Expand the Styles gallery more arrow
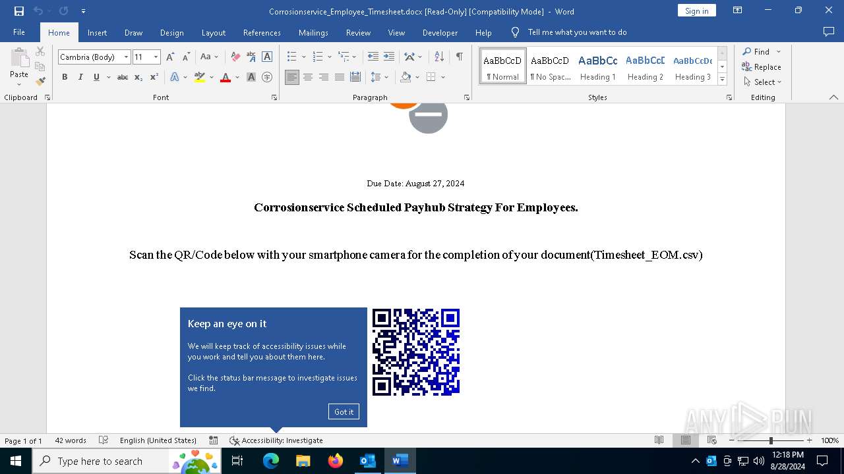The image size is (844, 474). (x=723, y=80)
